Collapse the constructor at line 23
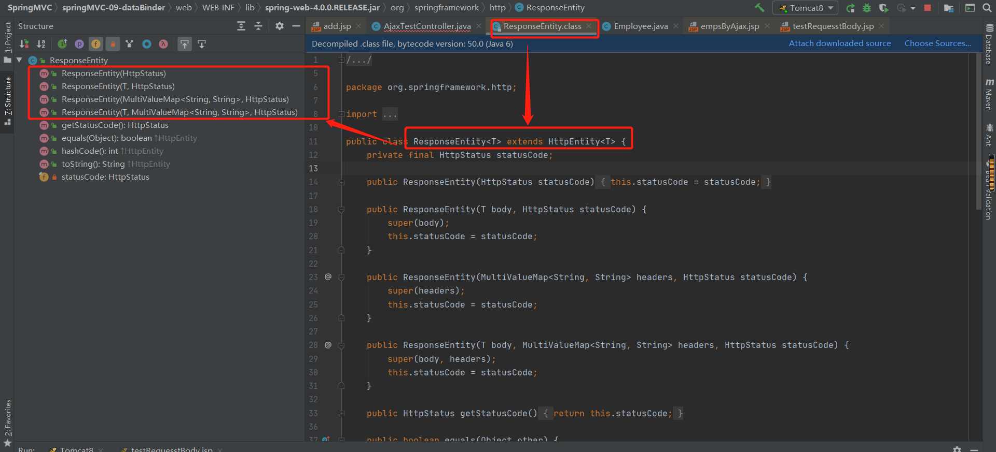The image size is (996, 452). pyautogui.click(x=341, y=278)
